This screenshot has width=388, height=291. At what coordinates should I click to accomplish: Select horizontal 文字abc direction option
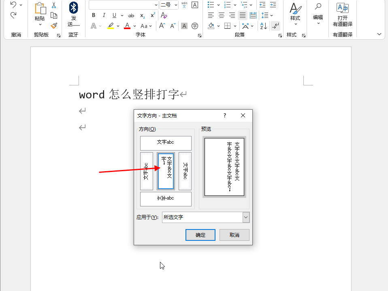click(166, 143)
